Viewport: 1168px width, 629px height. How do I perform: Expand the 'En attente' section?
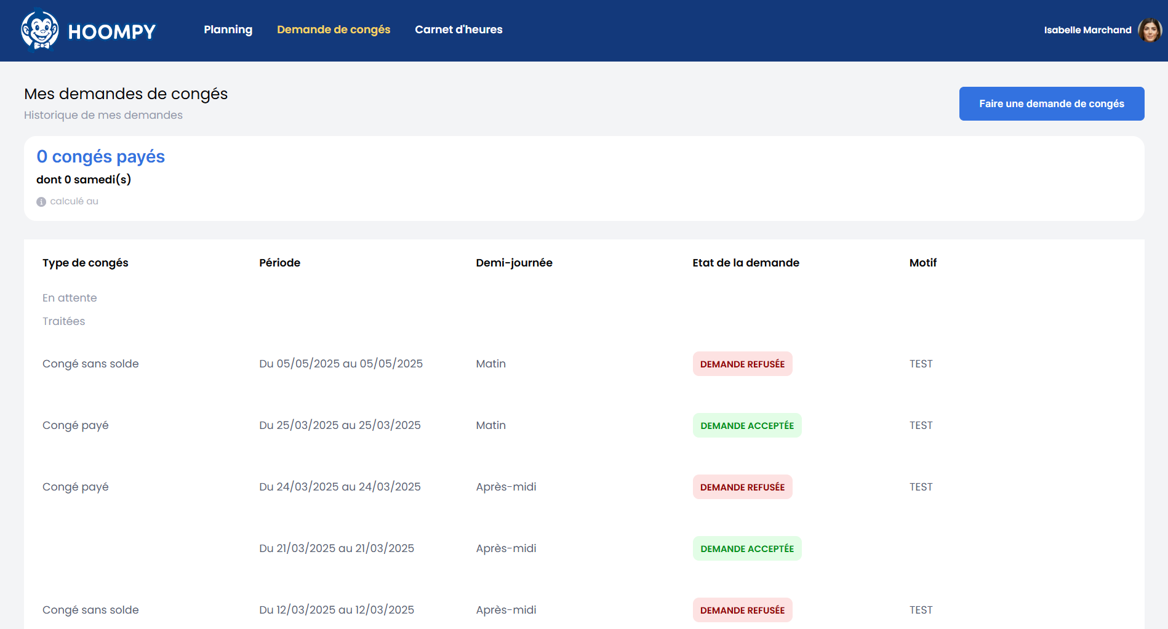(70, 298)
